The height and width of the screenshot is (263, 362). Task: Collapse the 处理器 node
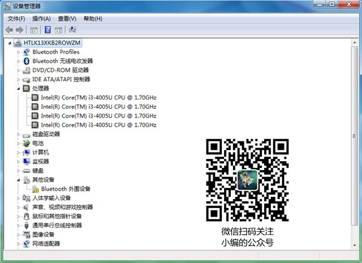[19, 89]
